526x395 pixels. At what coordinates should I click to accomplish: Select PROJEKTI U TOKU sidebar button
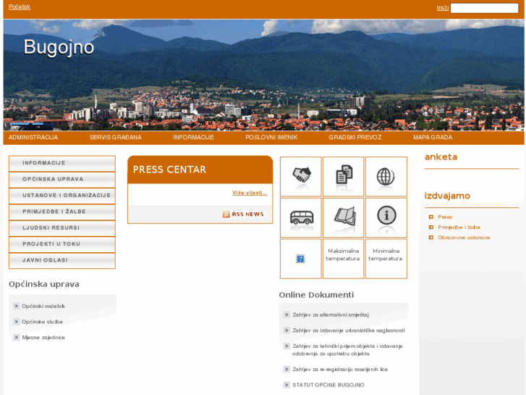tap(62, 244)
